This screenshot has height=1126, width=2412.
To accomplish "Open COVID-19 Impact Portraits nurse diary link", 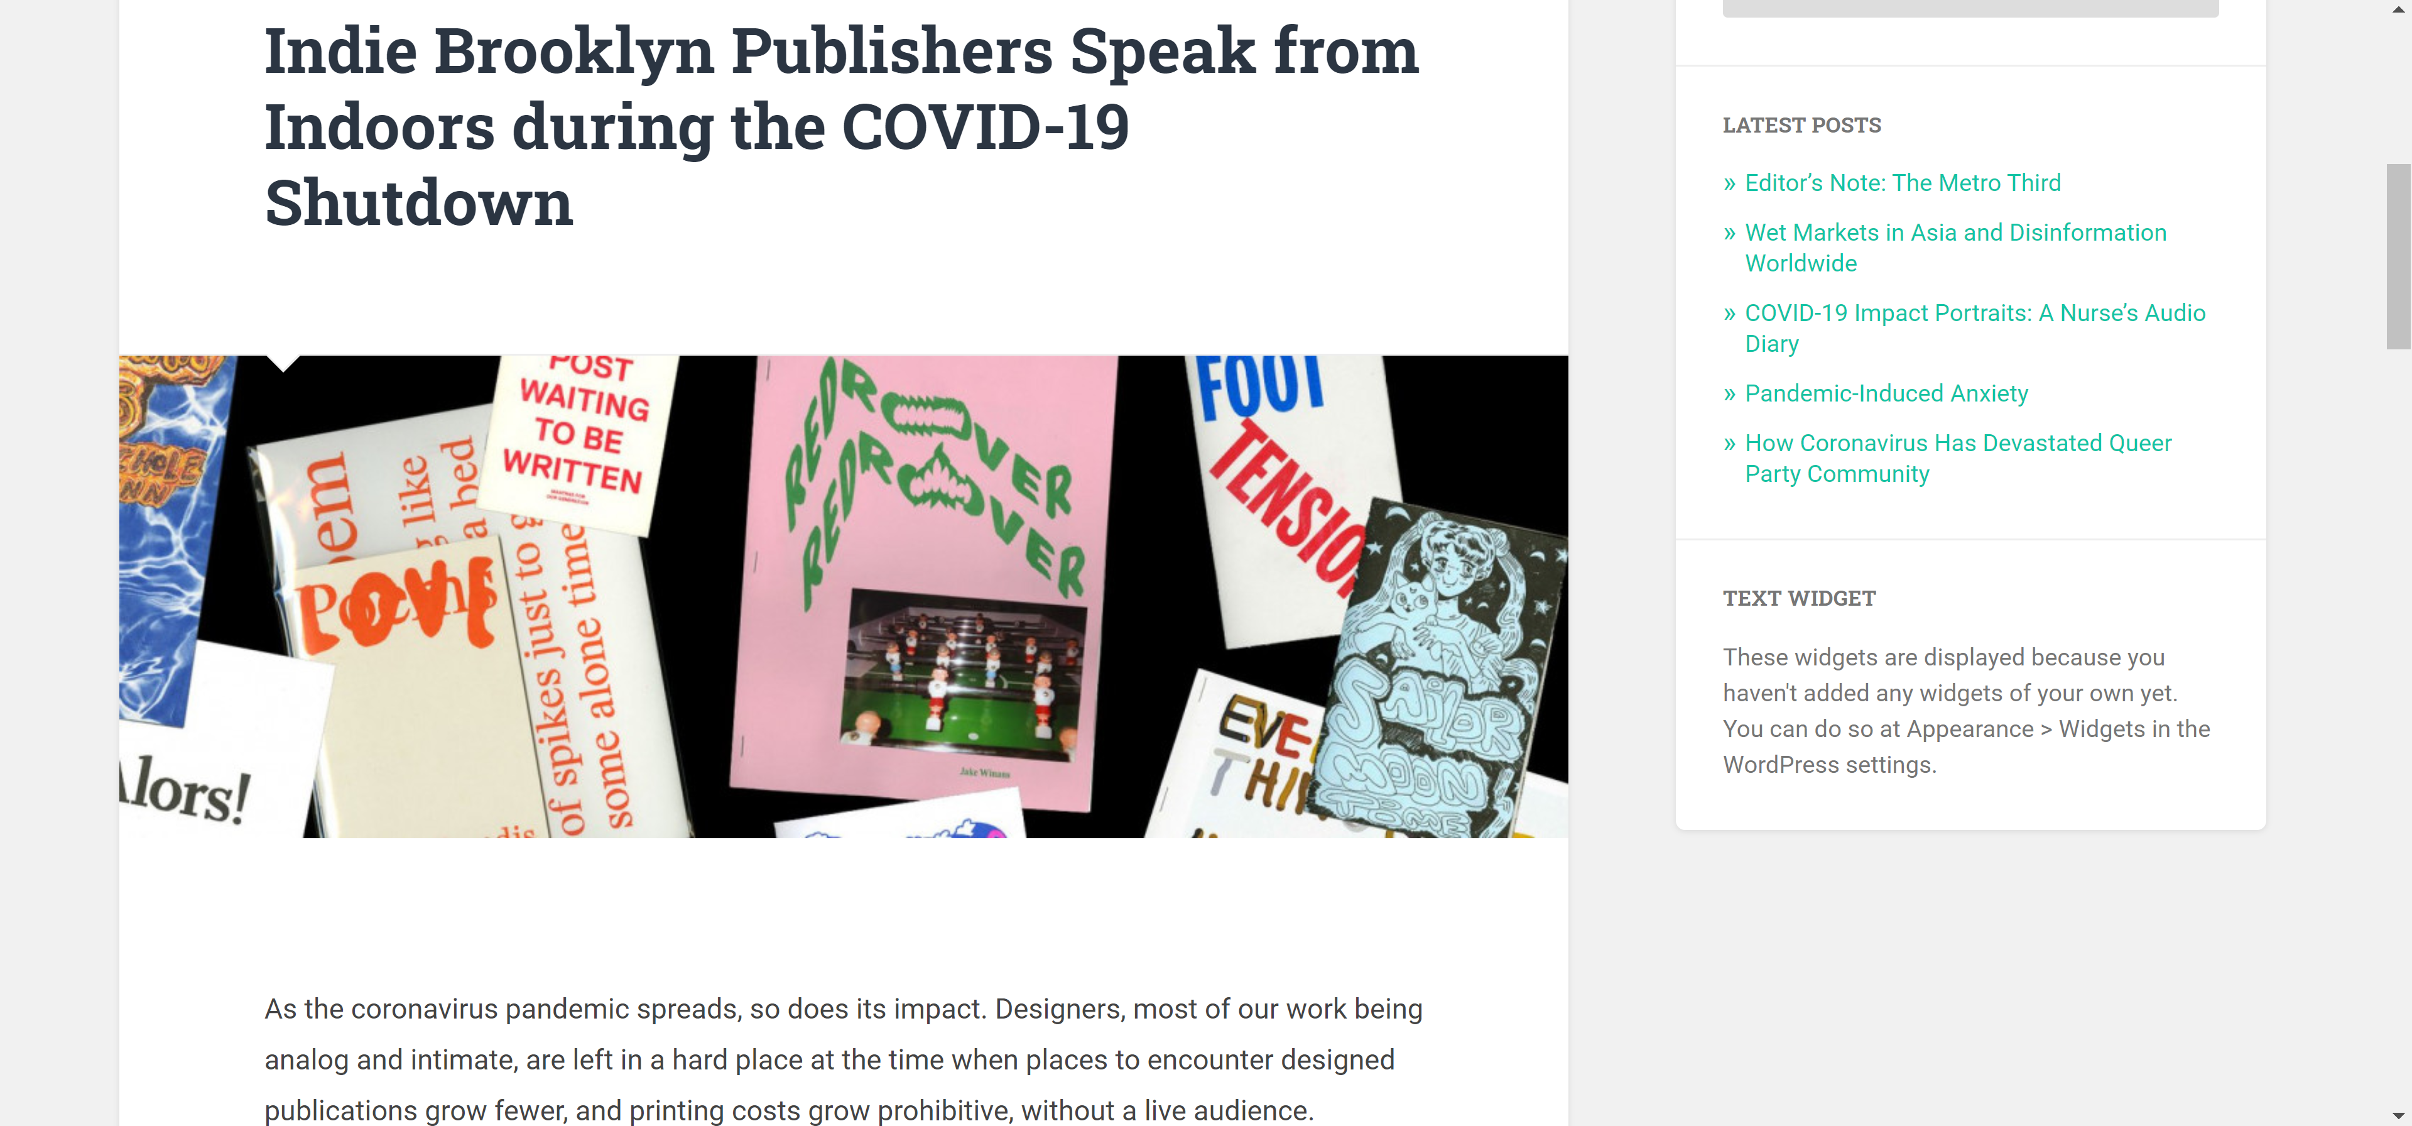I will [x=1975, y=328].
